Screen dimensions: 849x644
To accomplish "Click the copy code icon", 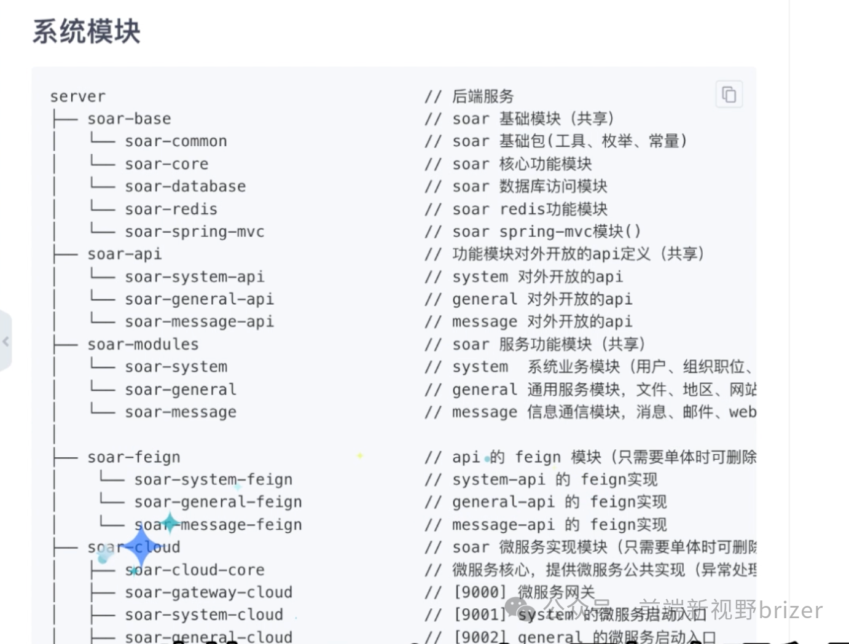I will [729, 93].
